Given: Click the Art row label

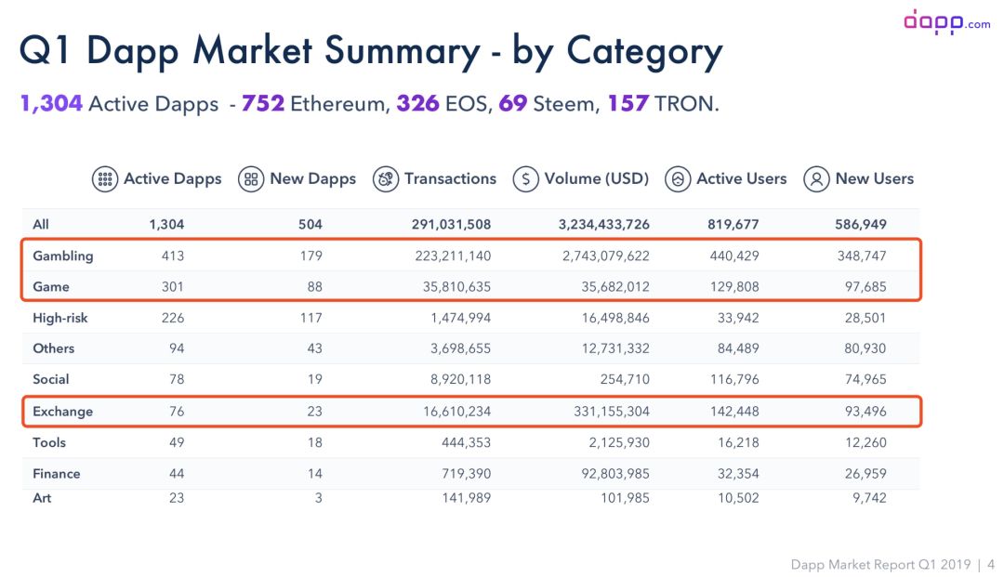Looking at the screenshot, I should point(42,498).
